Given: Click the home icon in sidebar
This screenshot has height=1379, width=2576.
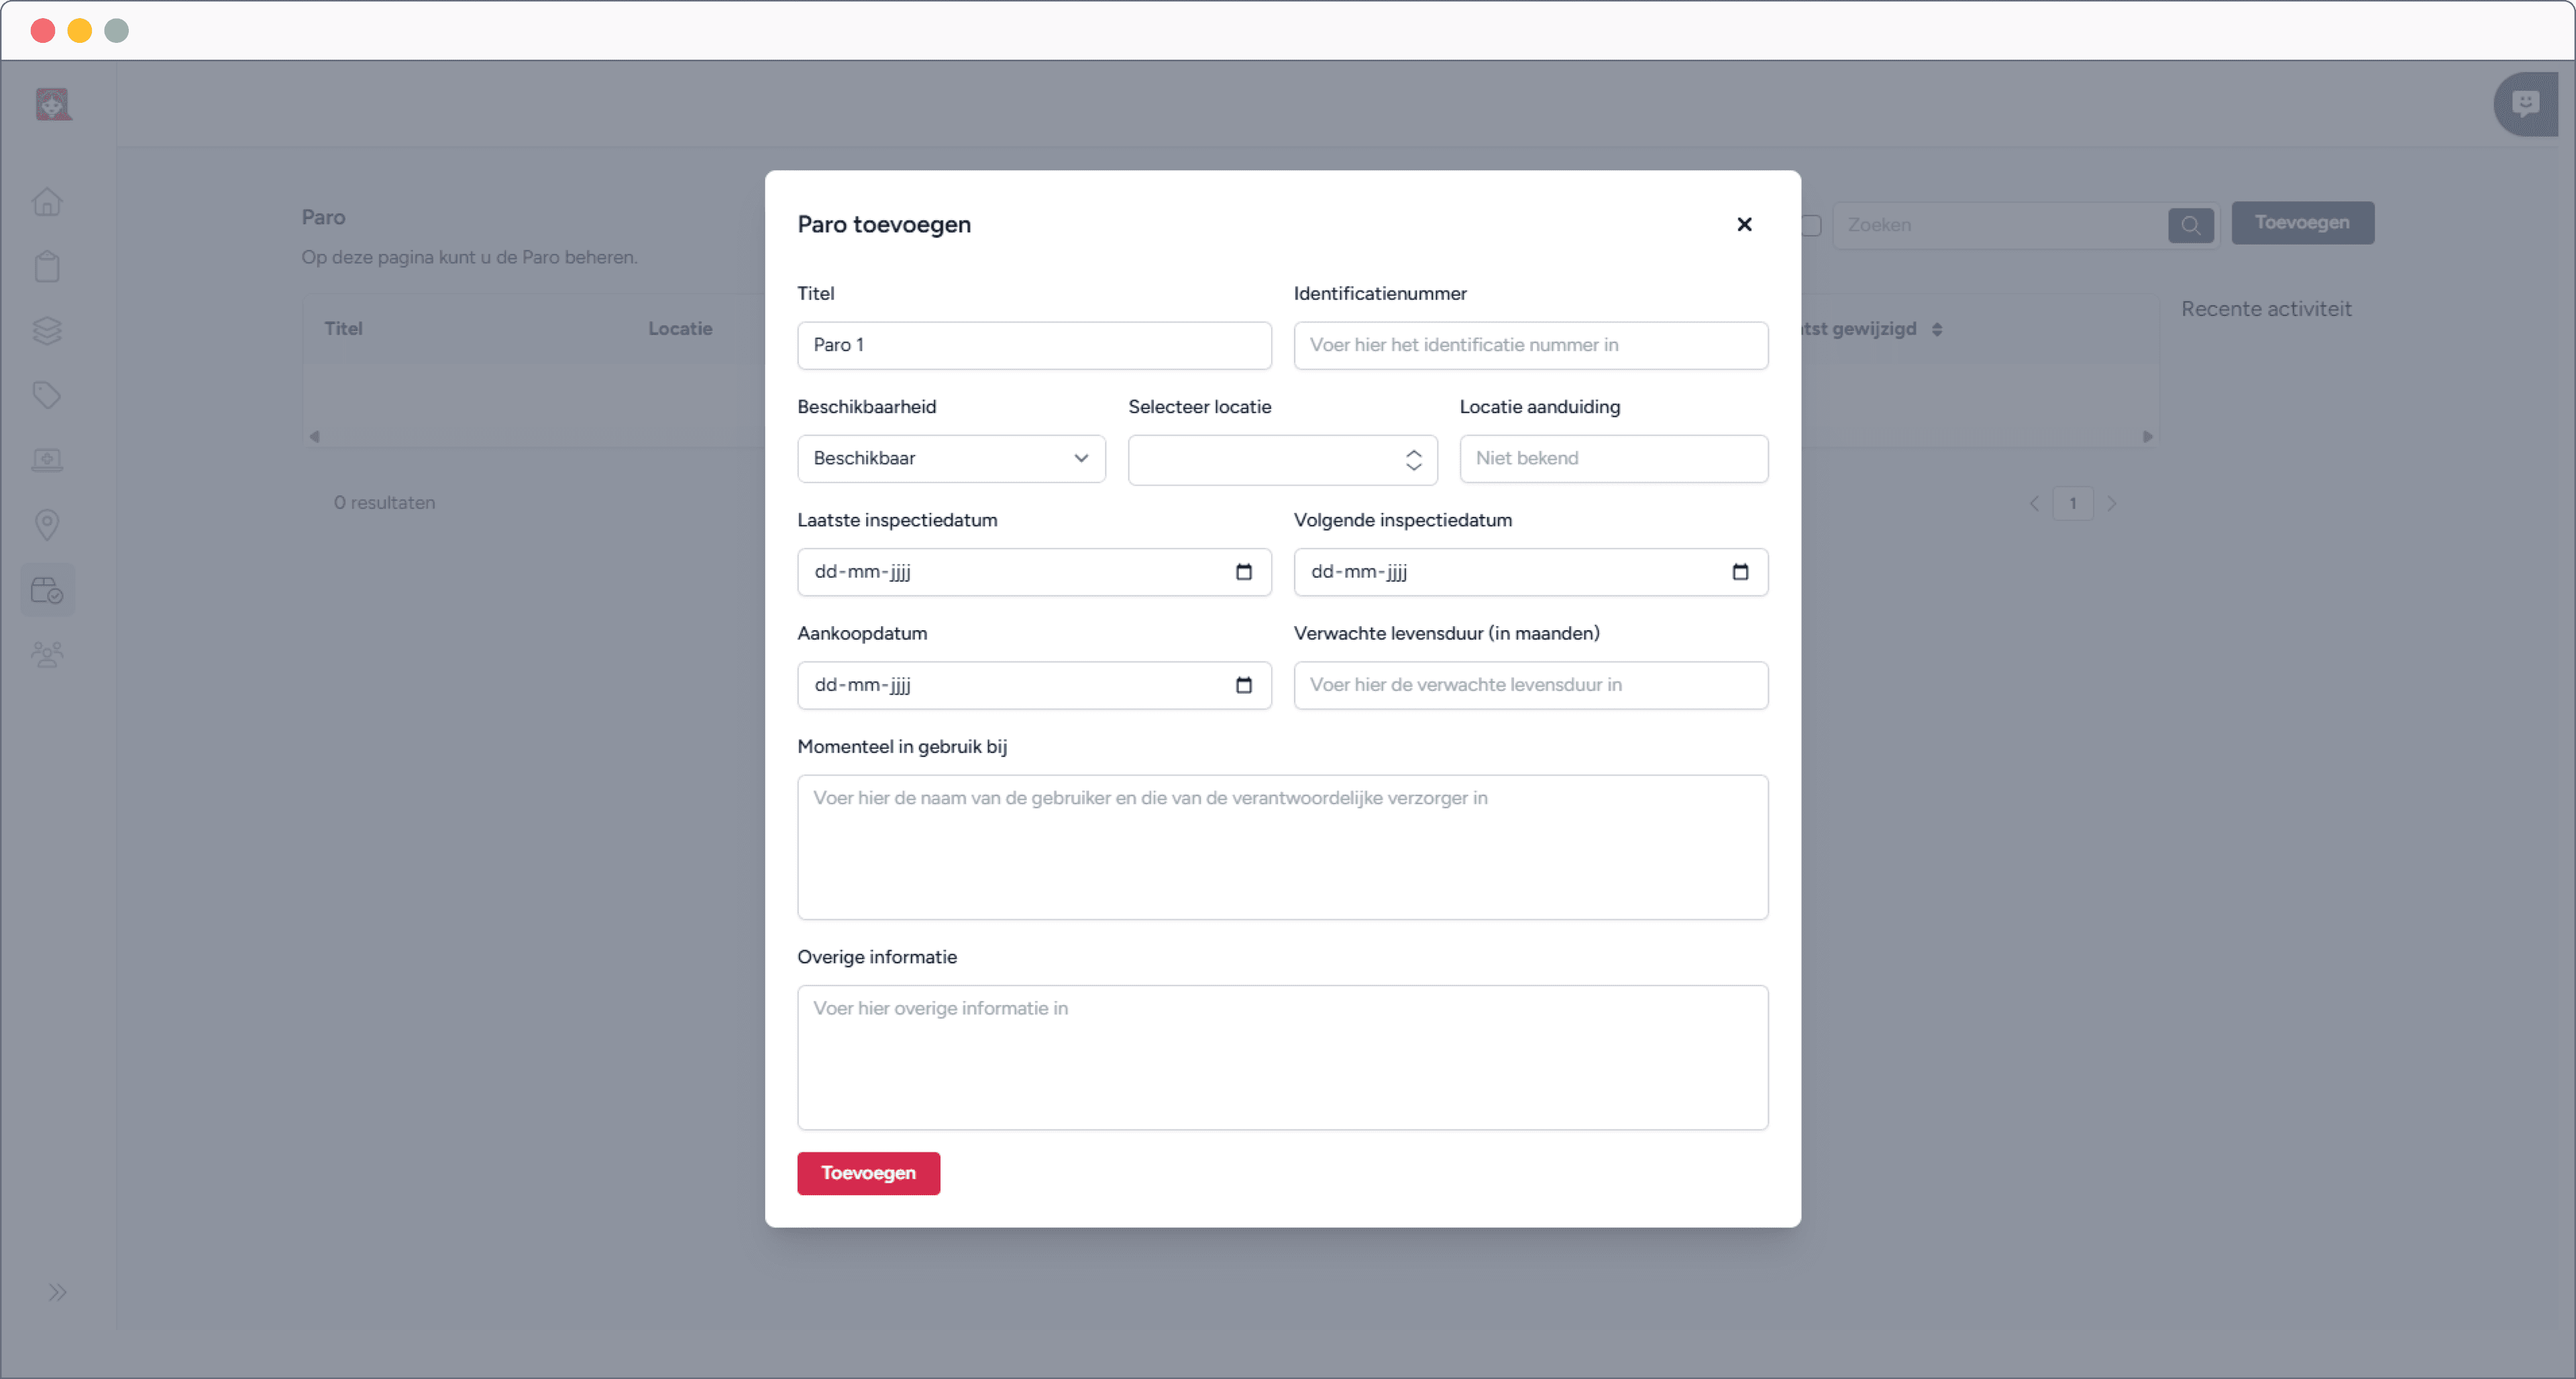Looking at the screenshot, I should click(47, 202).
